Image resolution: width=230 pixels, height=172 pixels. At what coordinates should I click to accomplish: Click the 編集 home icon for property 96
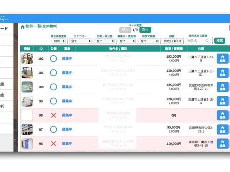[x=222, y=143]
